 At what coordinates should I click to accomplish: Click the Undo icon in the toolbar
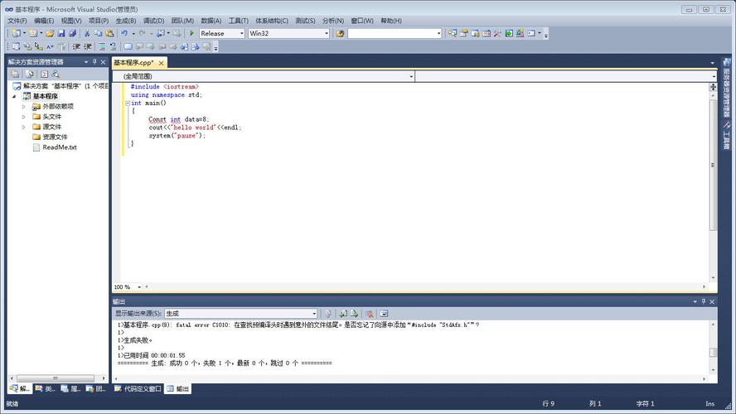pos(124,34)
